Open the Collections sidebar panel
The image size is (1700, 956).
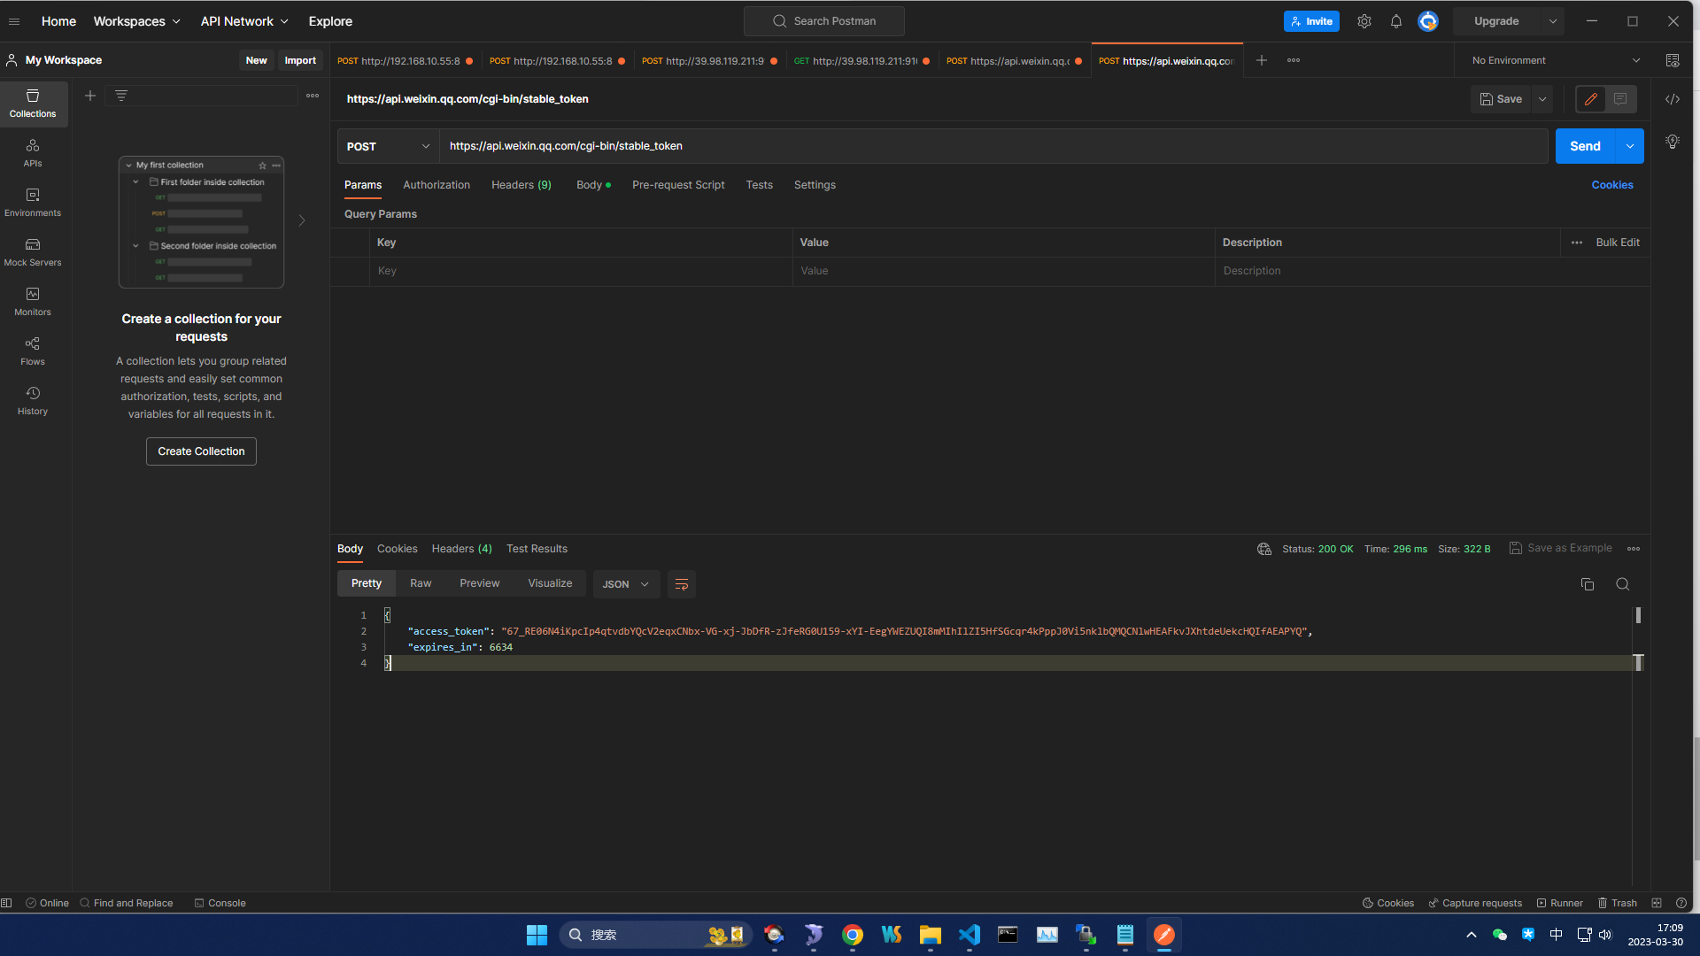tap(33, 104)
